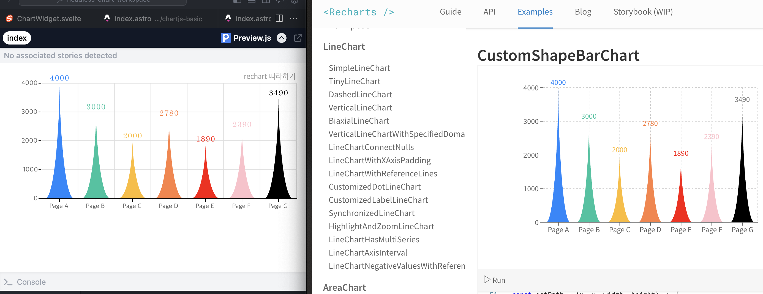Click the Astro icon on index.astro chartjs-basic tab

[x=107, y=18]
